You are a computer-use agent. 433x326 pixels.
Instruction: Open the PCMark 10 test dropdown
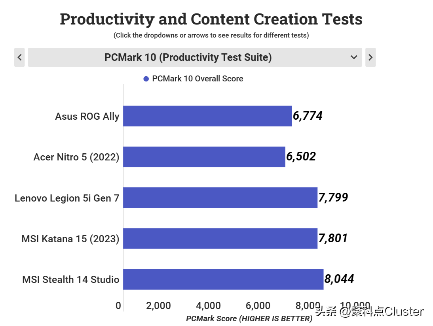(x=195, y=57)
